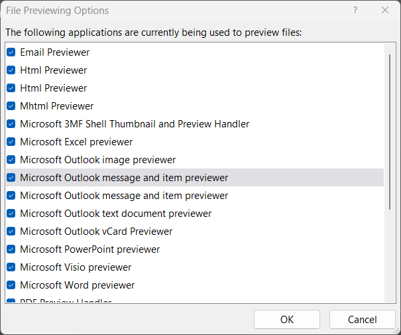Select 'Microsoft Outlook vCard Previewer' row label
This screenshot has height=335, width=401.
pyautogui.click(x=96, y=232)
